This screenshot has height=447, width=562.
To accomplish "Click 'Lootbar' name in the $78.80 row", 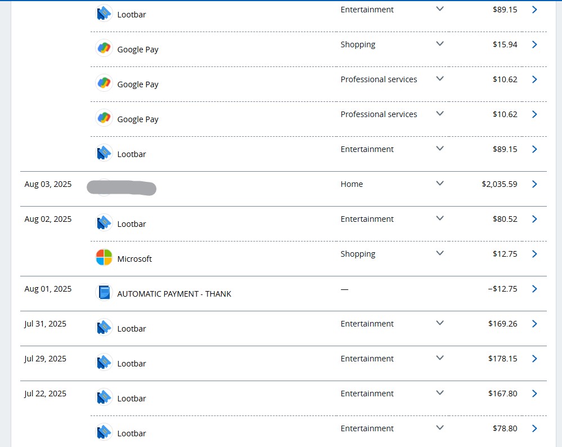I will click(132, 433).
